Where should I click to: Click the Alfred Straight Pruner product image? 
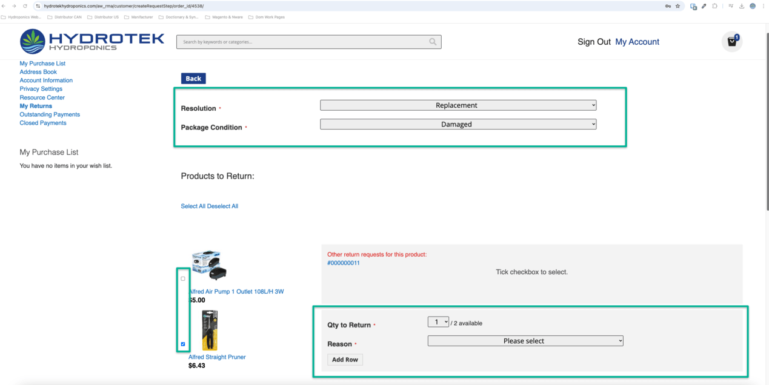pos(210,331)
